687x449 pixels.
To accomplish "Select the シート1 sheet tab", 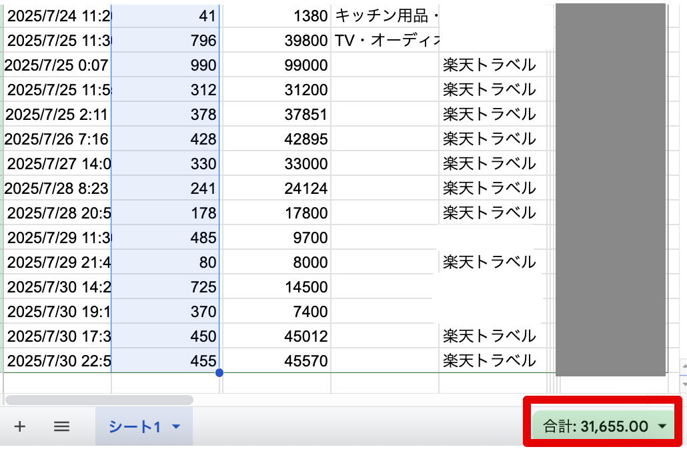I will (x=135, y=427).
